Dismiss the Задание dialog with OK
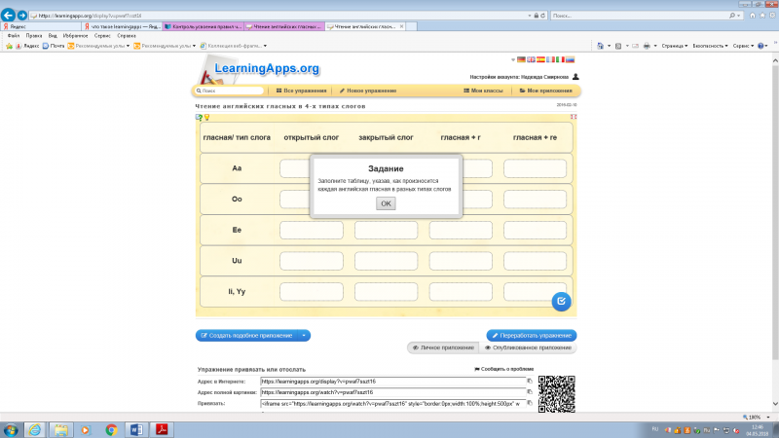The height and width of the screenshot is (438, 779). pos(386,203)
